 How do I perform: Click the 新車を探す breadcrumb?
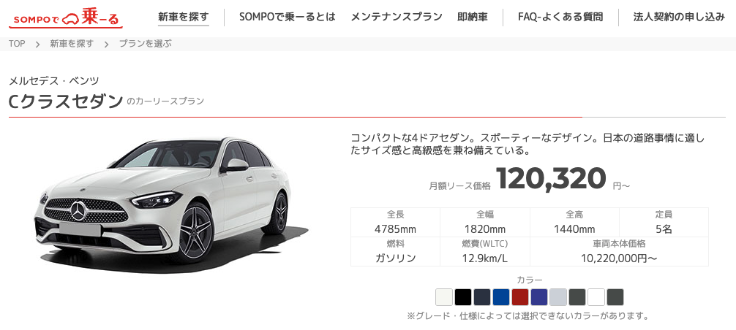(x=72, y=44)
